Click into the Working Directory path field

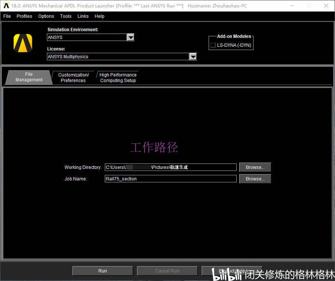[x=170, y=167]
